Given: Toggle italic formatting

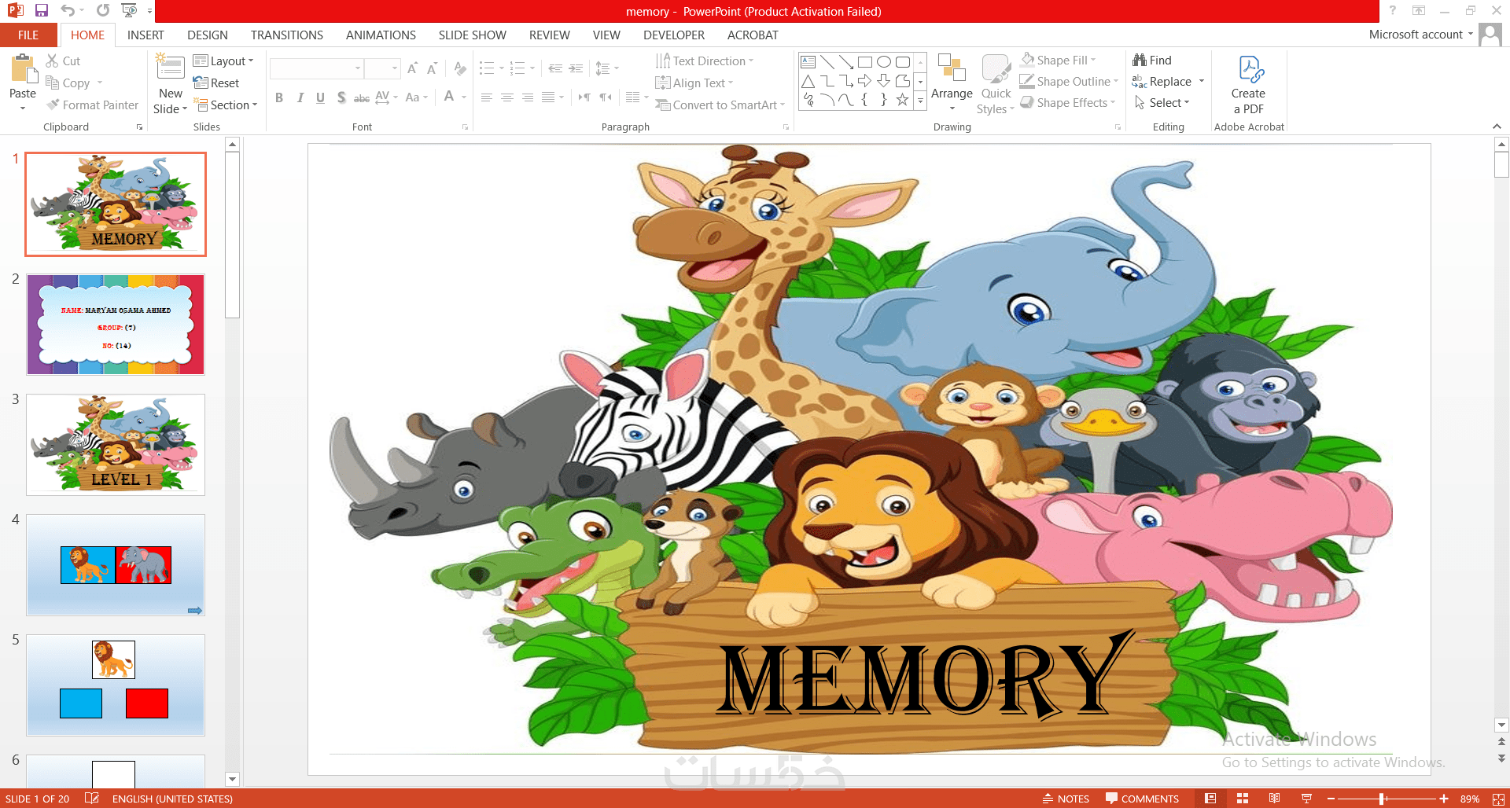Looking at the screenshot, I should pos(300,97).
